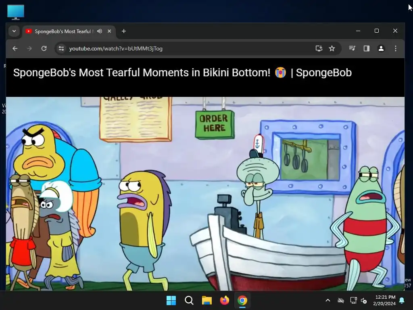Screen dimensions: 413x310
Task: Close the Chrome window
Action: click(x=395, y=31)
